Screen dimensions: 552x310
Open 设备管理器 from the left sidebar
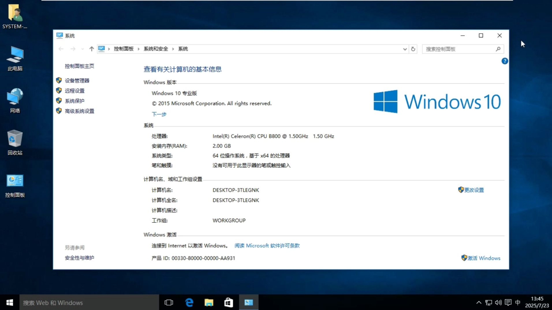[78, 80]
